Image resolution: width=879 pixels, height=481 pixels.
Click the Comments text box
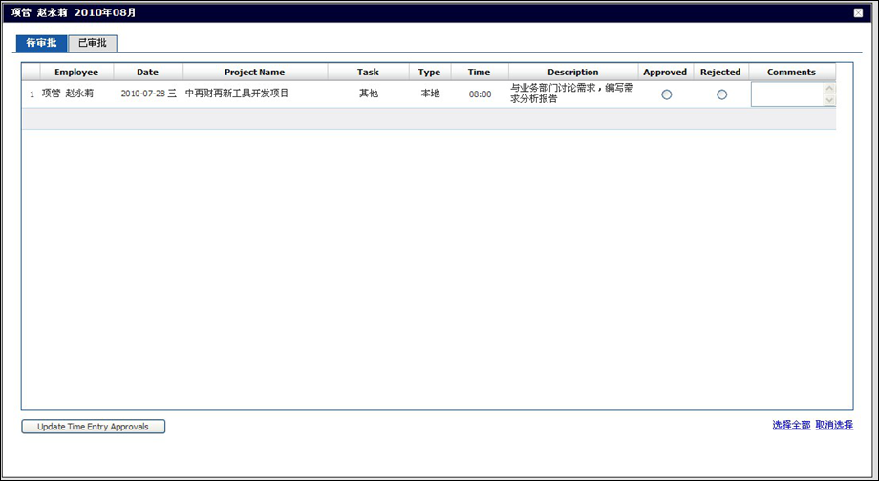pyautogui.click(x=786, y=94)
